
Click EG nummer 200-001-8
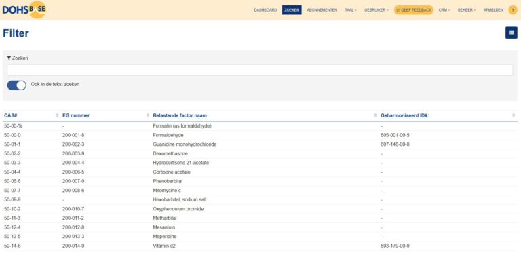click(x=73, y=135)
